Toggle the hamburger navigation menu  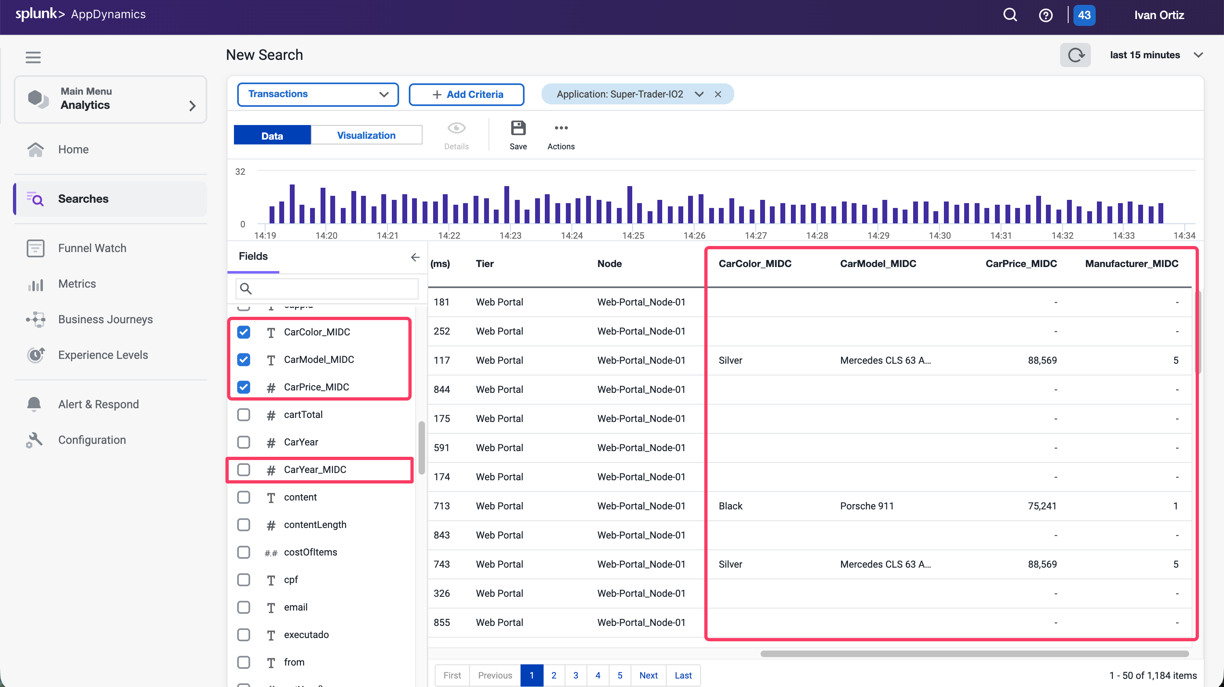coord(33,57)
